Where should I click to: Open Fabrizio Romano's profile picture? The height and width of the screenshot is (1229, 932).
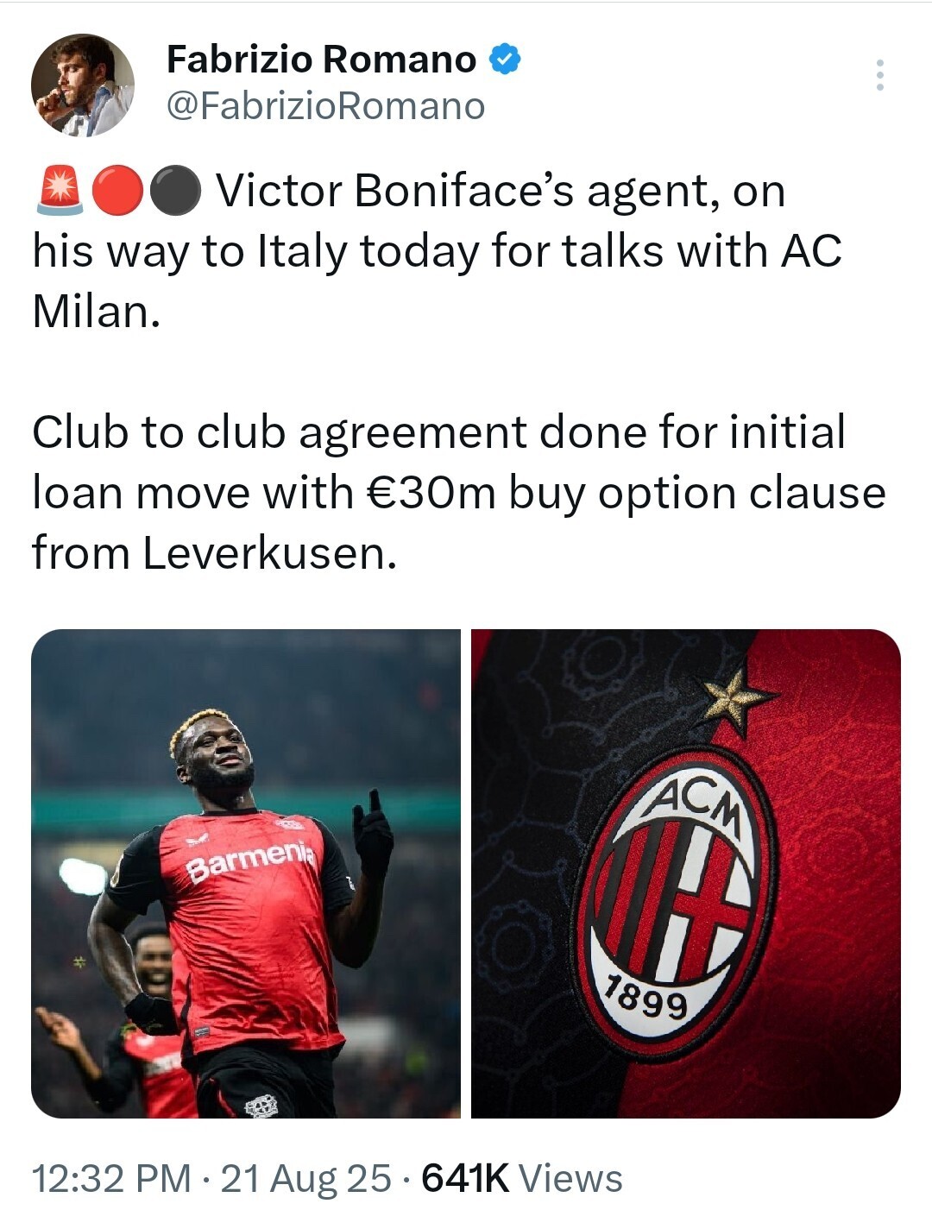tap(83, 85)
